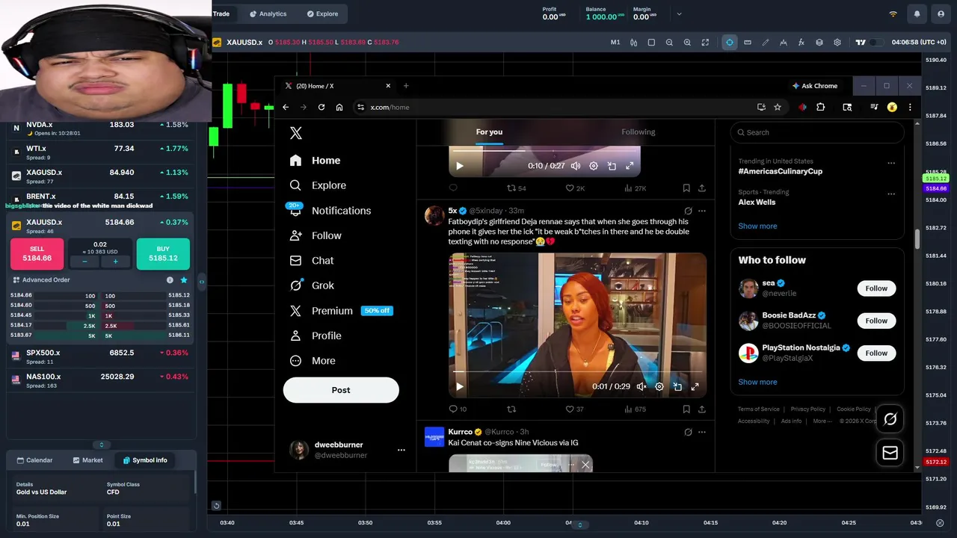Screen dimensions: 957x538
Task: Click the X logo in sidebar
Action: coord(296,133)
